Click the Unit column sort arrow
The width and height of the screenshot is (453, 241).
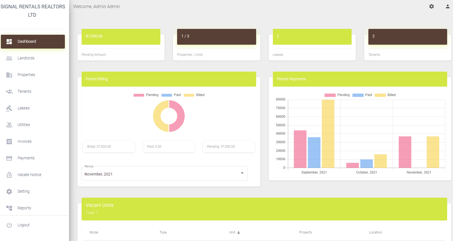(x=239, y=232)
